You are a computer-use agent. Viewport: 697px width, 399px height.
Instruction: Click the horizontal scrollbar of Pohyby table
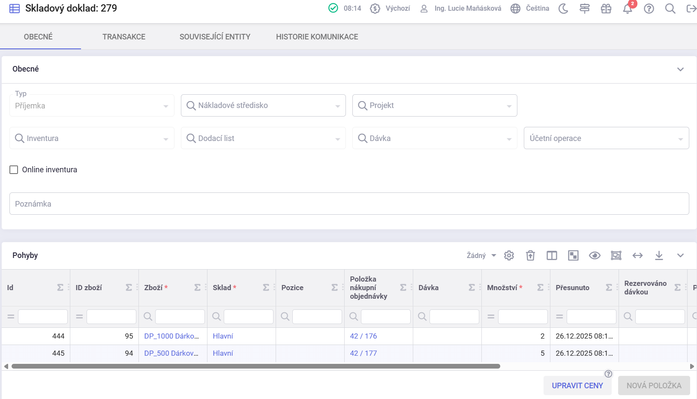[255, 366]
